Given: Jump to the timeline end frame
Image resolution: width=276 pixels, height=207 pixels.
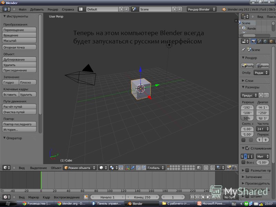Looking at the screenshot, I should (219, 197).
